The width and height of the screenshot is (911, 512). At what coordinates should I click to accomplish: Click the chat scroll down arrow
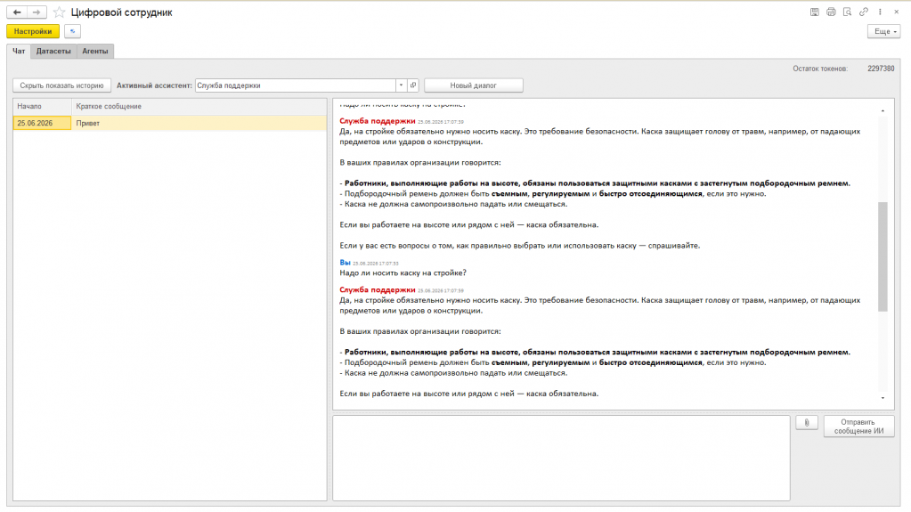[x=883, y=398]
